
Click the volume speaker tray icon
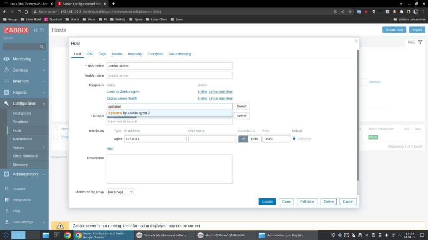[387, 235]
